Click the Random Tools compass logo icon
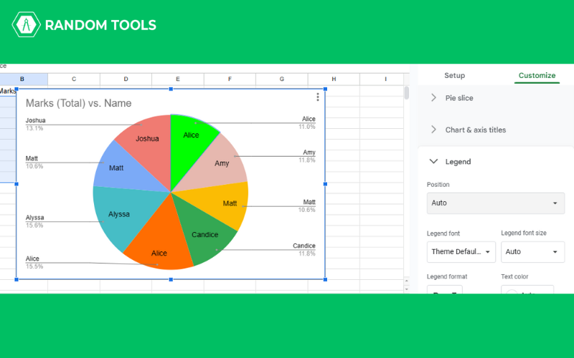Screen dimensions: 574x358 [26, 25]
